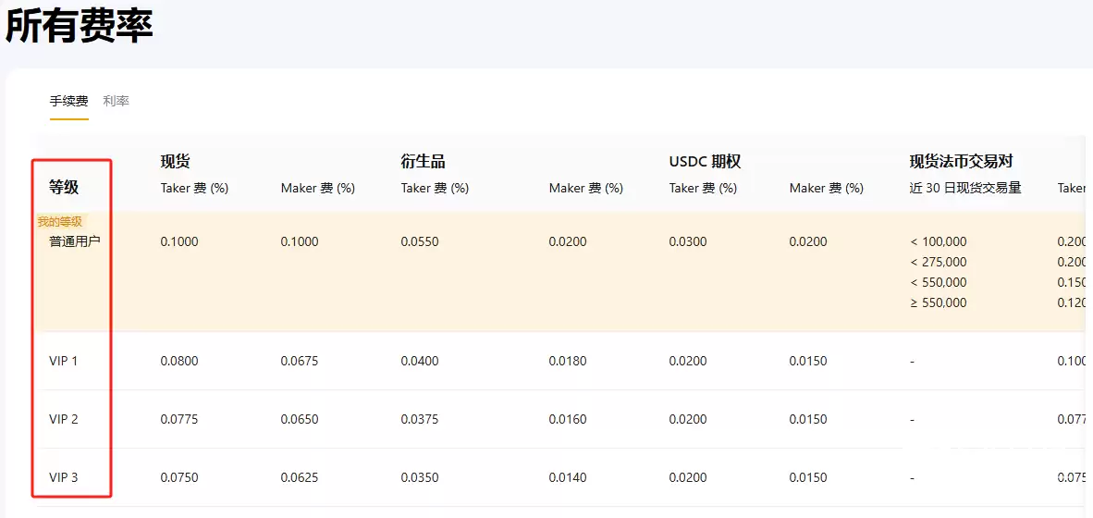1093x518 pixels.
Task: Select the 普通用户 level row label
Action: (x=74, y=241)
